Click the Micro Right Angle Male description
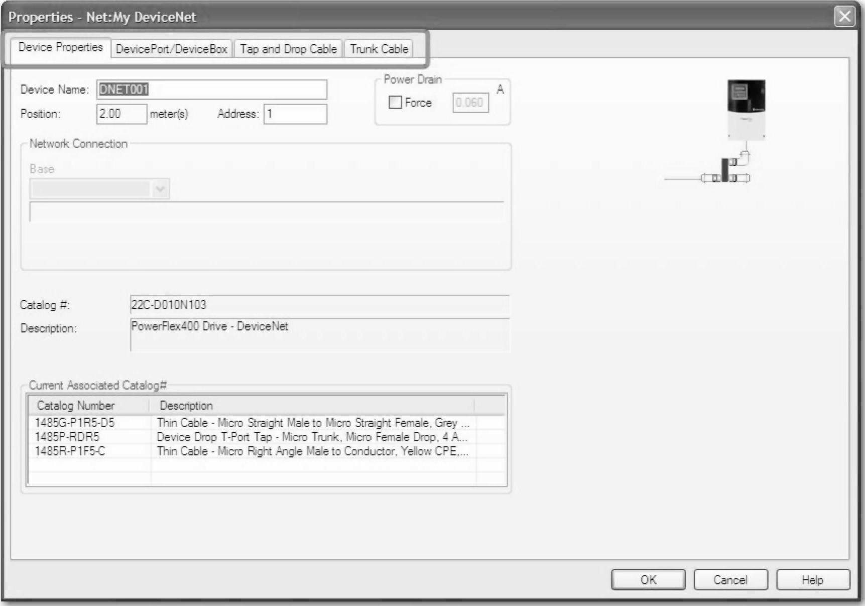865x606 pixels. 313,451
